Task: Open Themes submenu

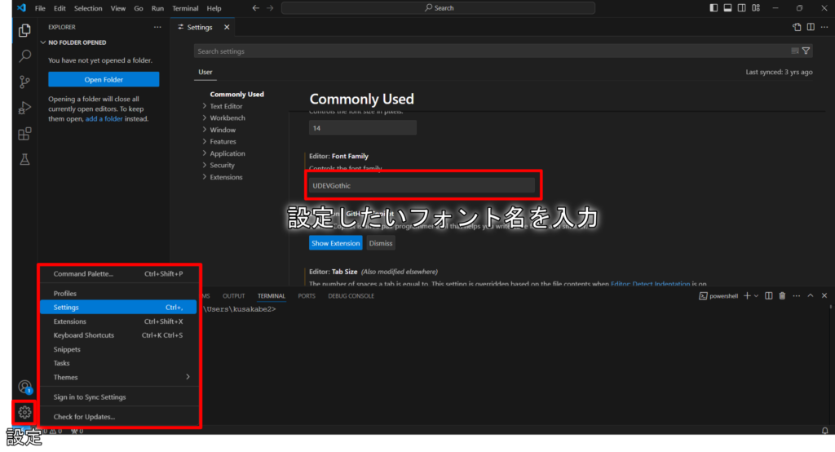Action: [x=118, y=378]
